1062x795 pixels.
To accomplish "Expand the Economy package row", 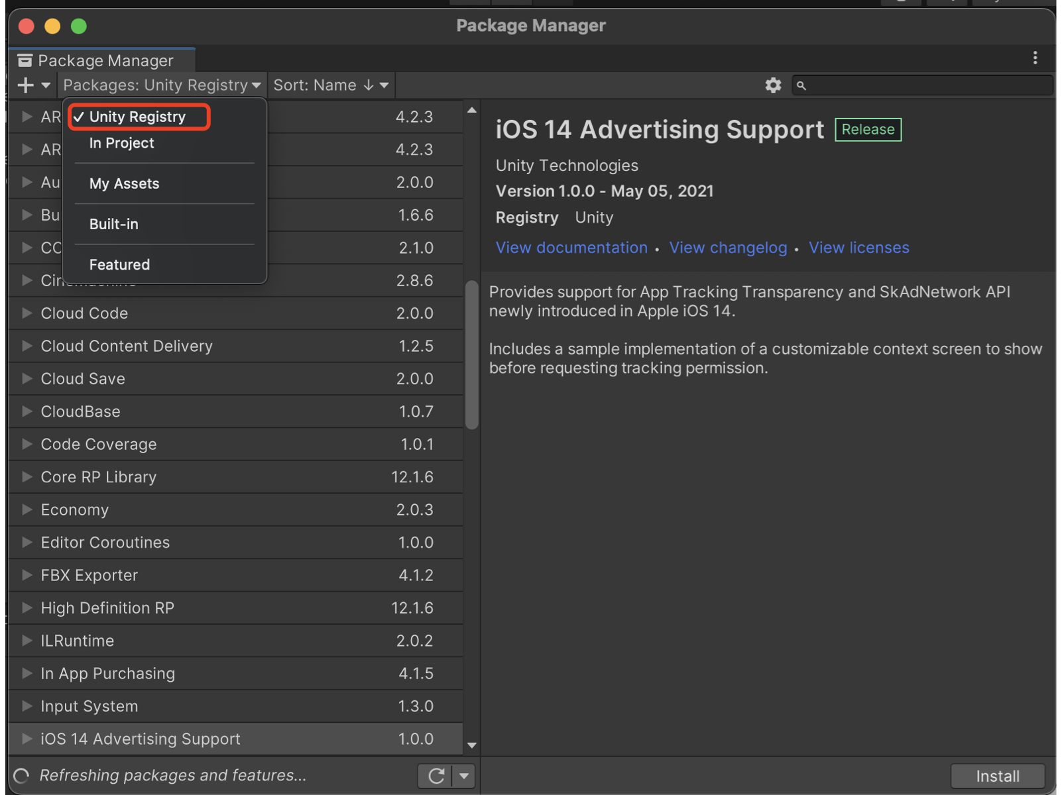I will pos(27,509).
